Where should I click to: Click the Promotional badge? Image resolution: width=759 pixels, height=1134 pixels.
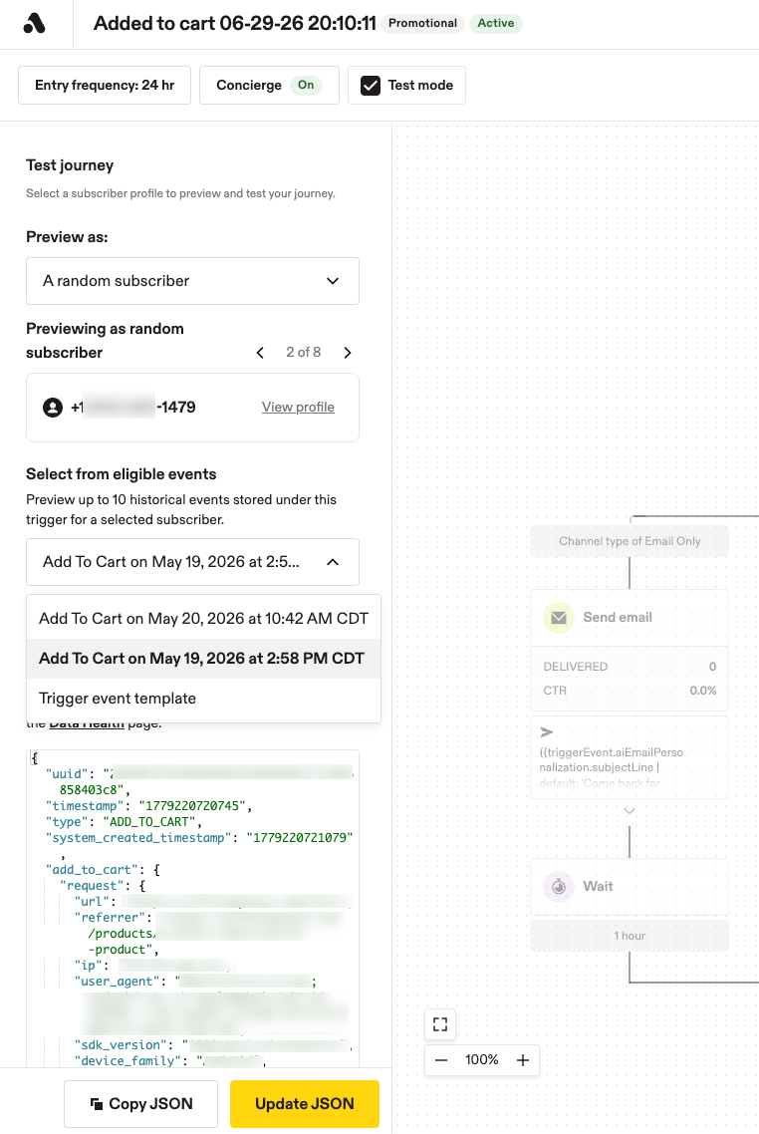pyautogui.click(x=423, y=23)
